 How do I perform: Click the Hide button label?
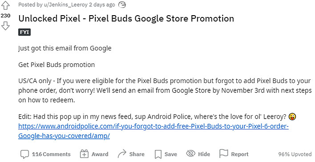pyautogui.click(x=204, y=154)
